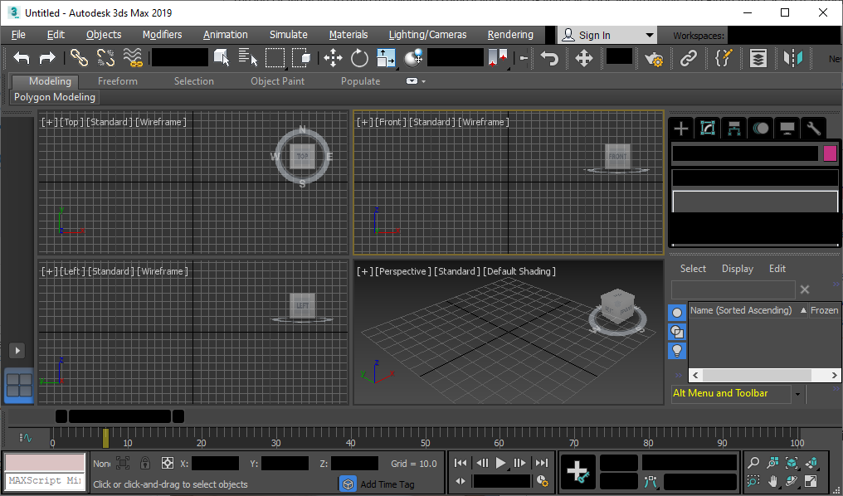Viewport: 843px width, 496px height.
Task: Click the object color swatch in Create panel
Action: click(830, 154)
